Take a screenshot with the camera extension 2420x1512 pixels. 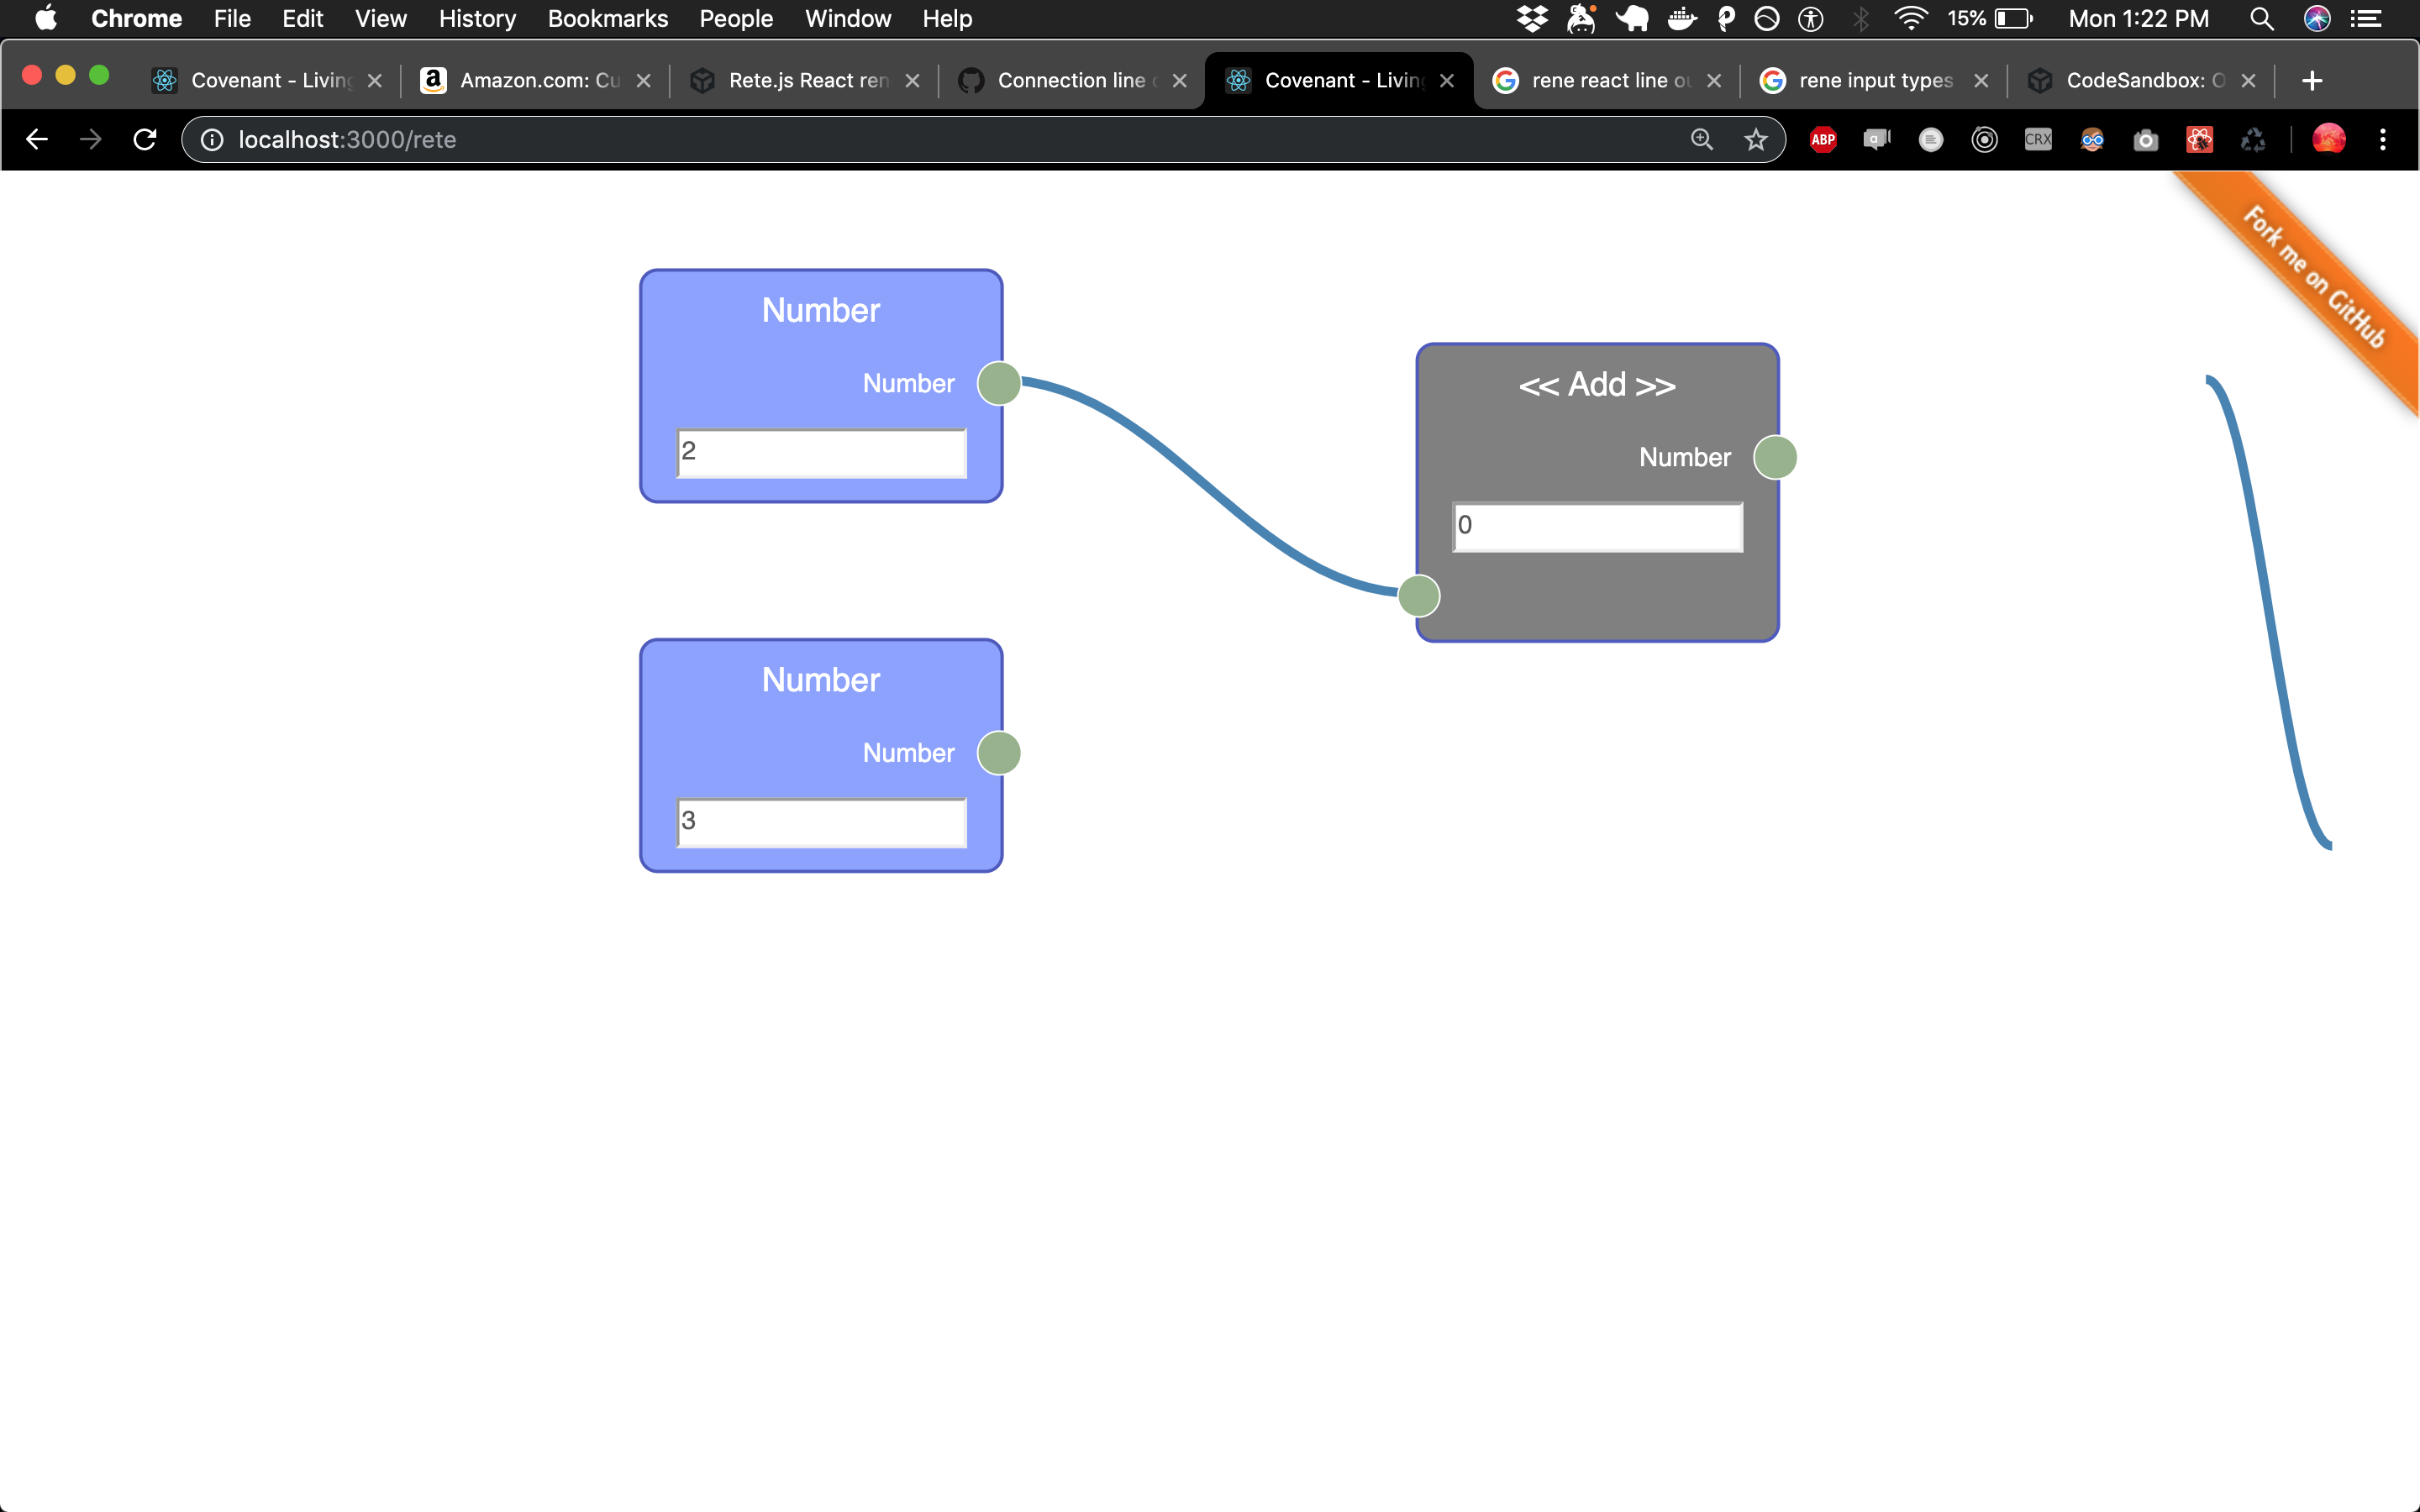pyautogui.click(x=2146, y=140)
